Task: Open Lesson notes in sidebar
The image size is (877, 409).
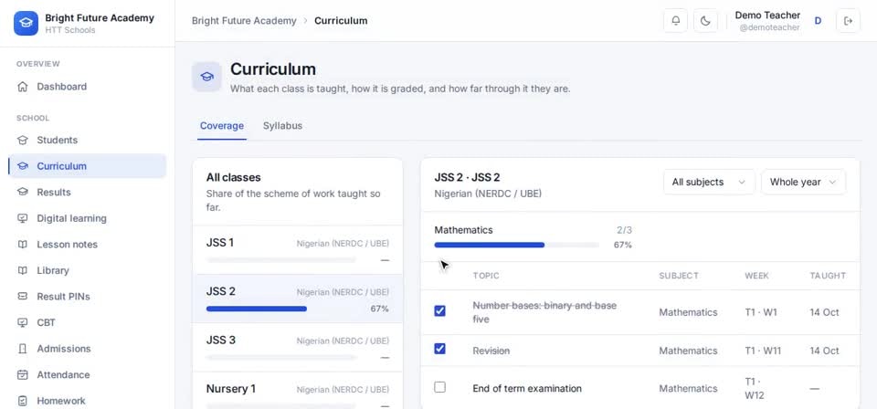Action: pyautogui.click(x=88, y=244)
